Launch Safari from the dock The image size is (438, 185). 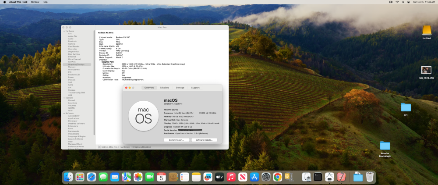tap(92, 177)
